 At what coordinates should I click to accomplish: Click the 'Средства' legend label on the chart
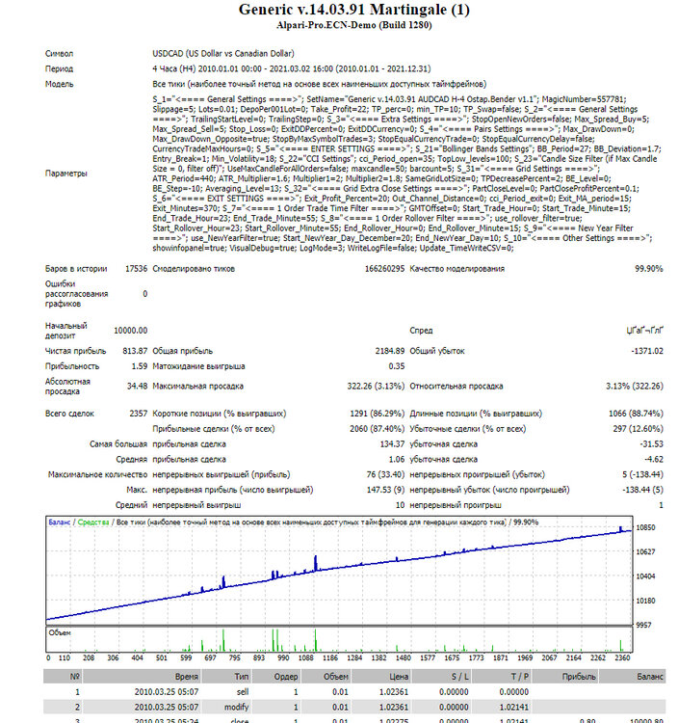click(93, 522)
